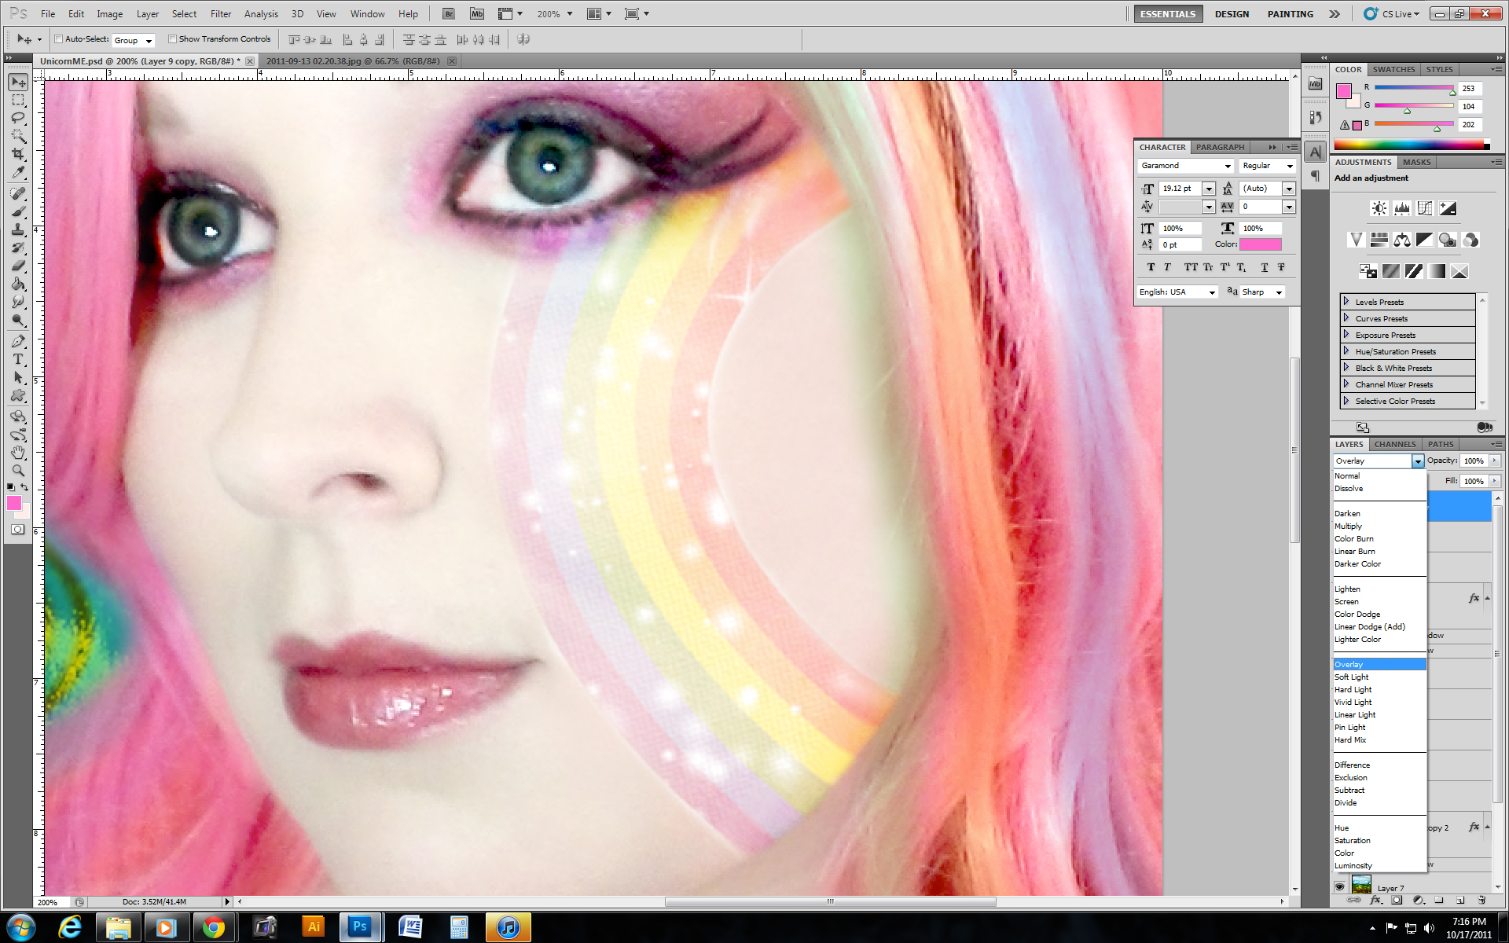Switch to the Swatches tab
Viewport: 1509px width, 943px height.
[1393, 69]
